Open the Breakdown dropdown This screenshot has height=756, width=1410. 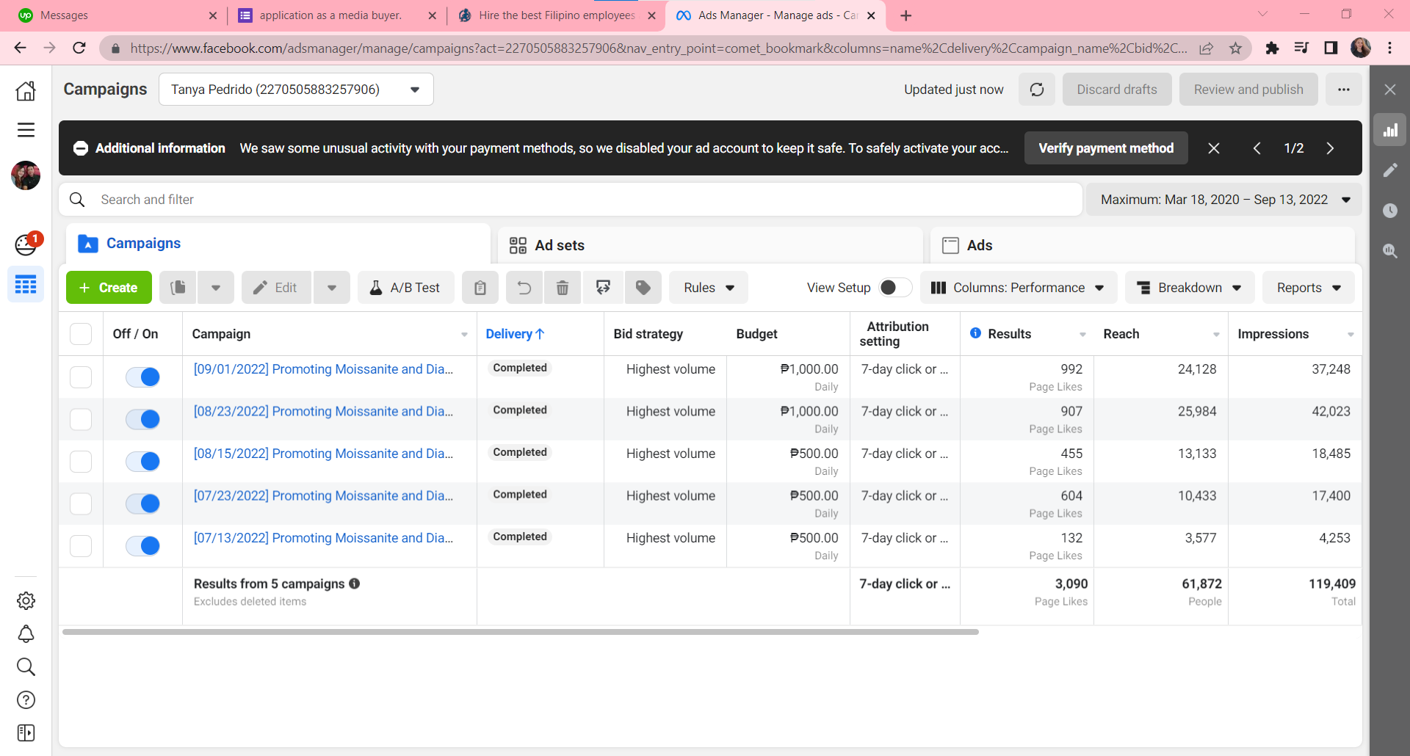[x=1190, y=288]
